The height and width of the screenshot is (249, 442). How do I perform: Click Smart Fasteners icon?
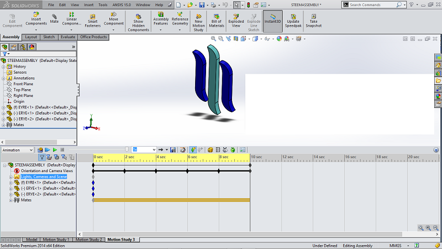point(92,20)
